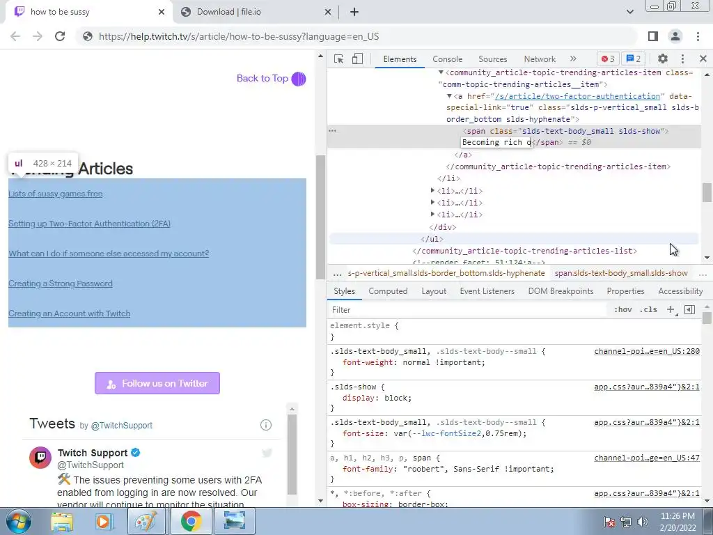
Task: Click Back to Top link
Action: point(271,78)
